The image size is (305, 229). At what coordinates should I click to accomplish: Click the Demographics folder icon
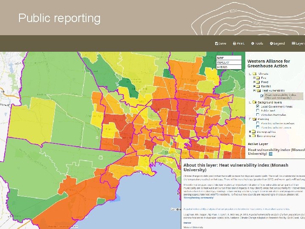[254, 131]
